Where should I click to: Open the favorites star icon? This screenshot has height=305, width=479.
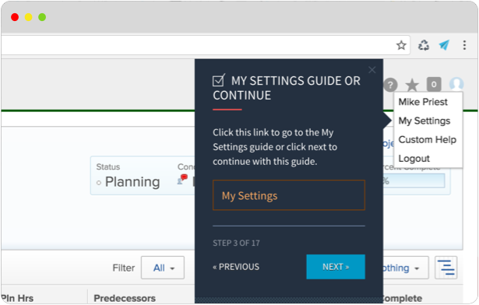point(412,85)
